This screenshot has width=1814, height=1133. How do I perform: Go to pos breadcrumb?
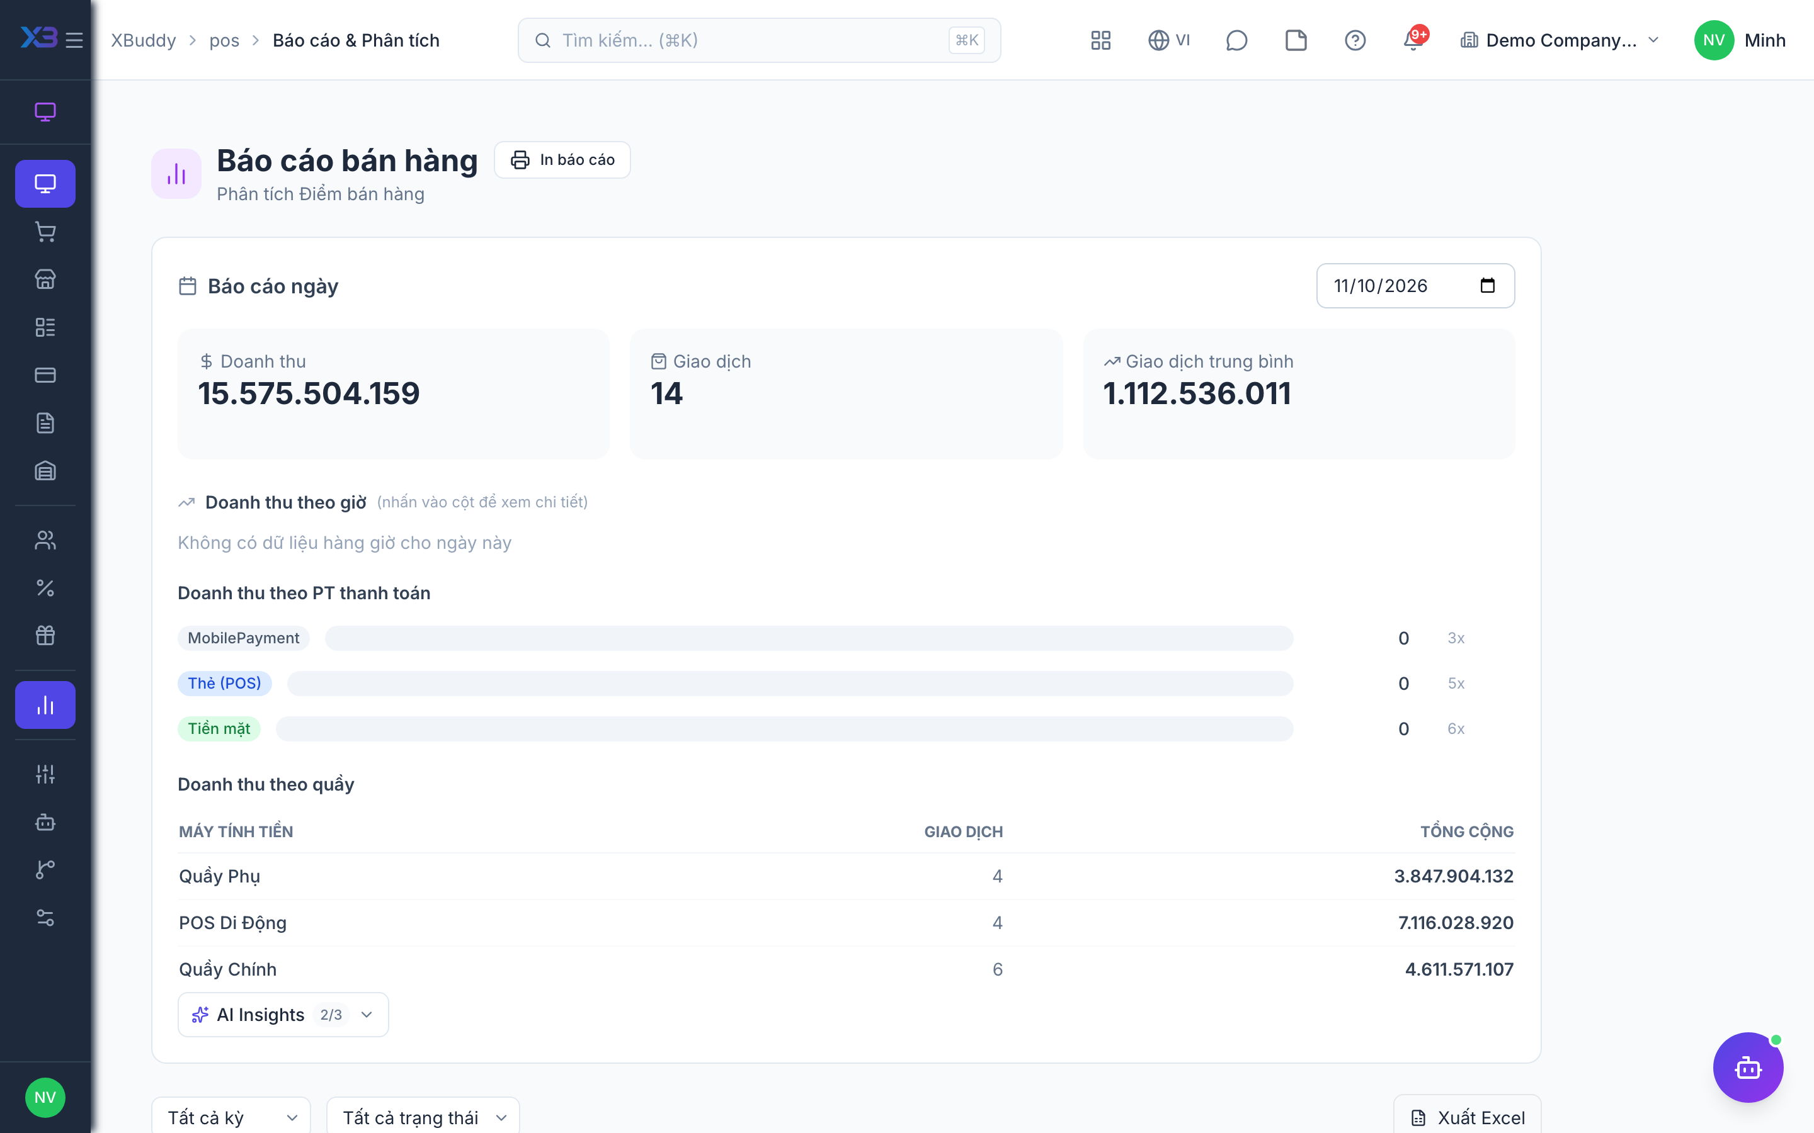point(224,40)
